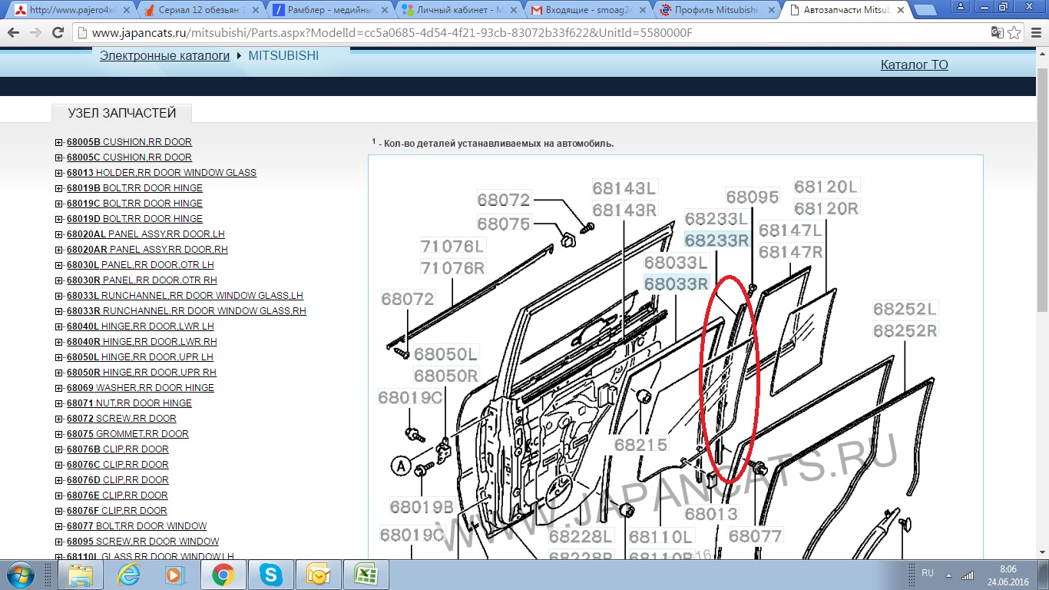Viewport: 1049px width, 590px height.
Task: Expand the 68033R RUNCHANNEL tree node
Action: pyautogui.click(x=59, y=311)
